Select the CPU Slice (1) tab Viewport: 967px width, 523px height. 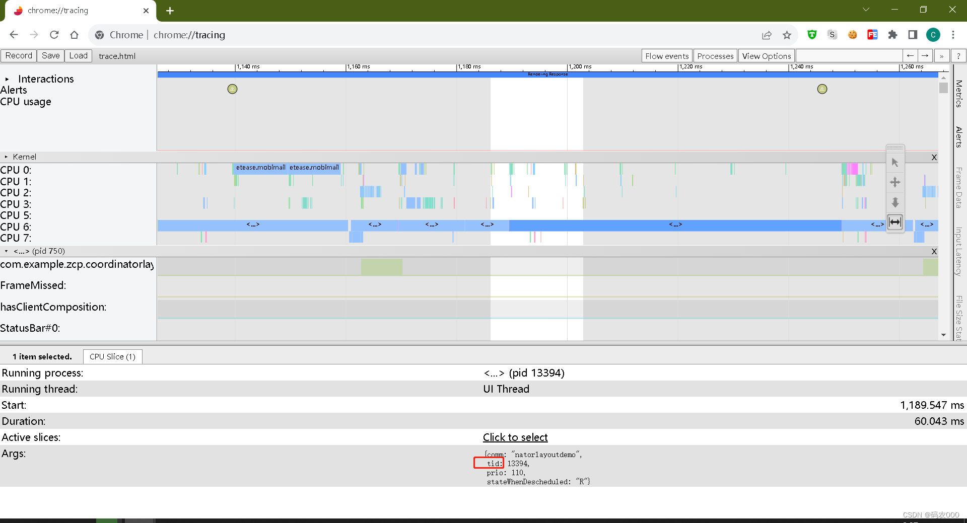click(112, 356)
